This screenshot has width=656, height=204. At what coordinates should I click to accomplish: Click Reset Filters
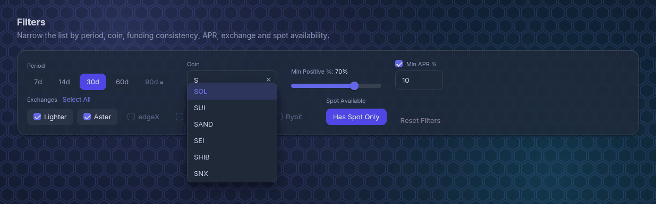[x=420, y=121]
